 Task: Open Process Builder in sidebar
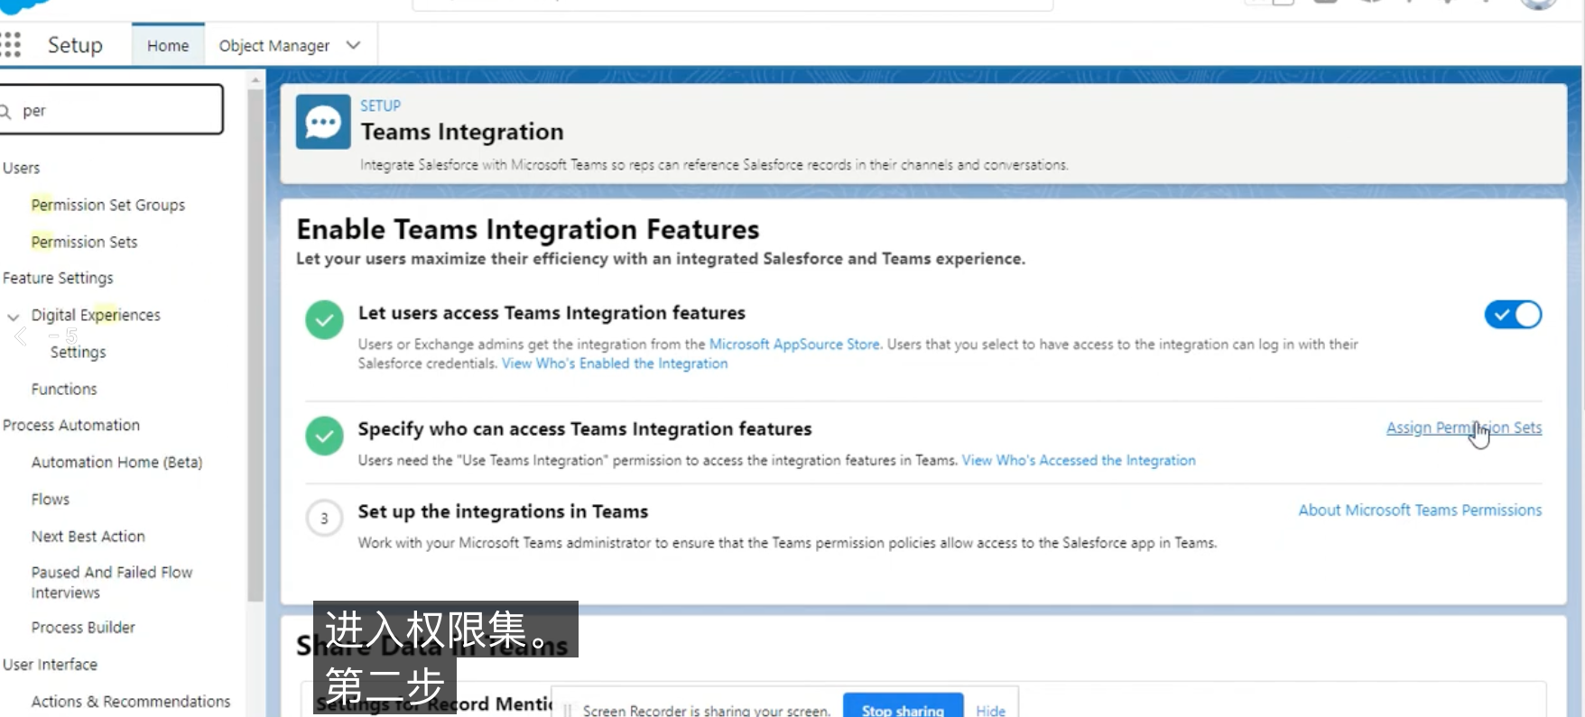coord(83,627)
